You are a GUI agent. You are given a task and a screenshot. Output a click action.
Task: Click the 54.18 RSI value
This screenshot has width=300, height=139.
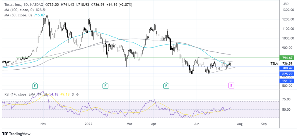click(54, 94)
